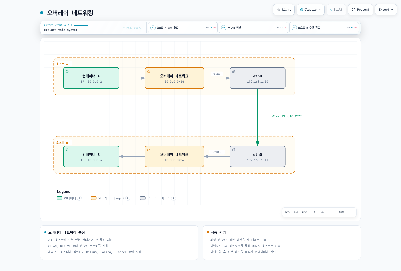
Task: Click the Cilium, Calico, Flannel bullet
Action: point(94,252)
